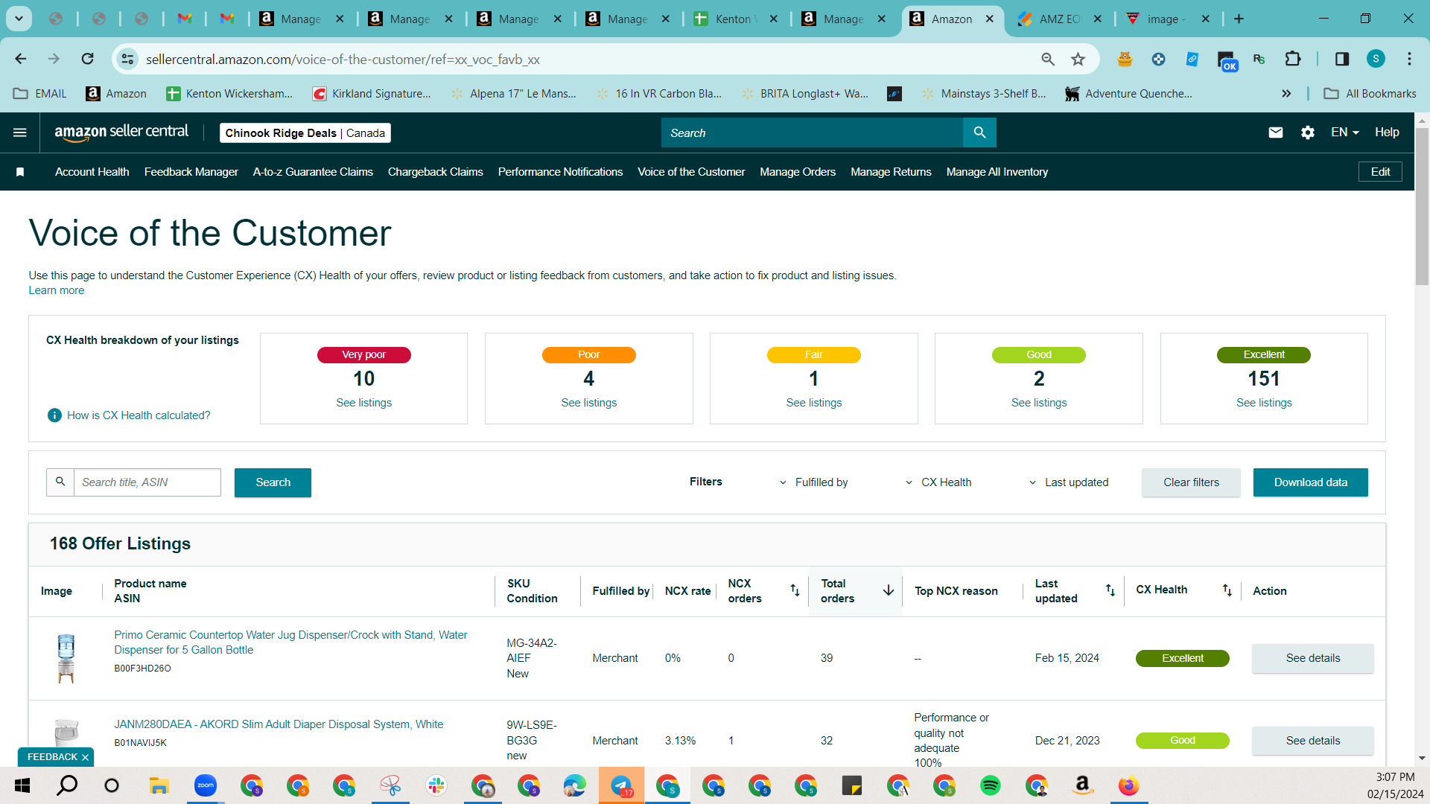1430x804 pixels.
Task: Open A-to-z Guarantee Claims menu item
Action: 313,172
